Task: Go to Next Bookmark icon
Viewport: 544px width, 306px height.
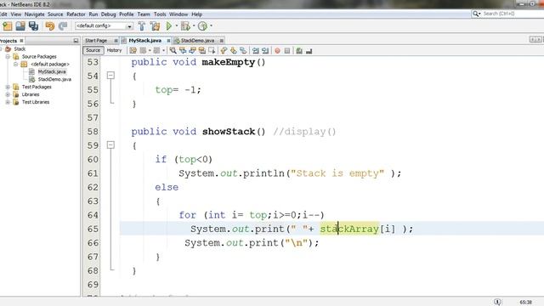Action: (234, 51)
